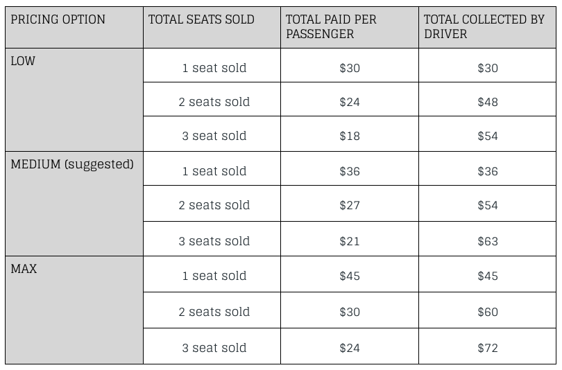
Task: Click "1 seat sold" in the LOW section
Action: pos(214,68)
